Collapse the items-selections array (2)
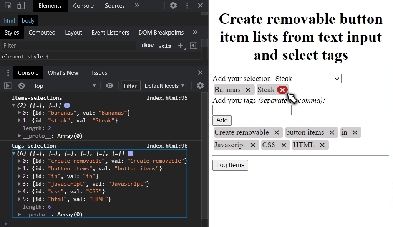This screenshot has height=227, width=393. click(x=14, y=105)
